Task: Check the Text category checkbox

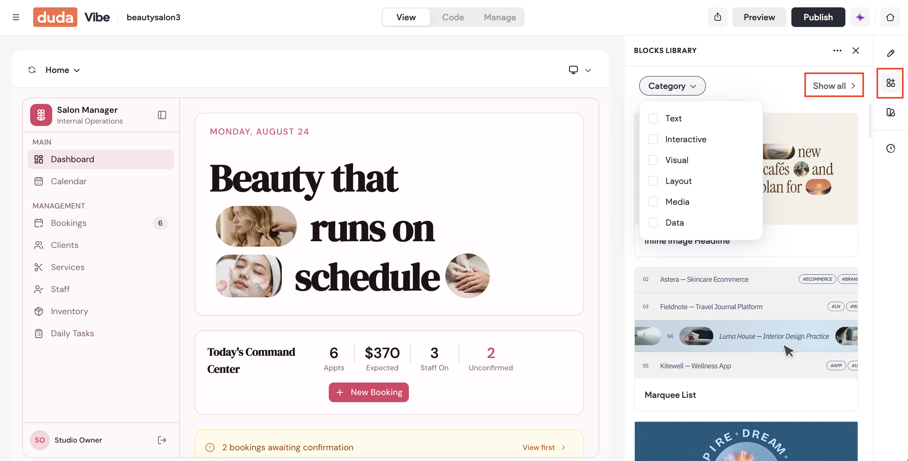Action: 653,119
